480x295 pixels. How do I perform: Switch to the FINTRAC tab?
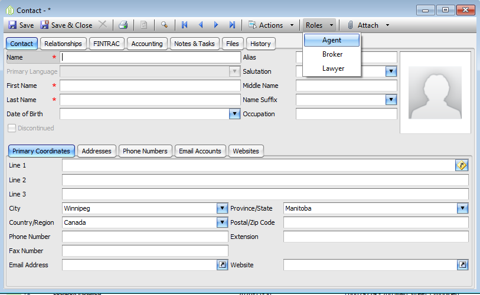tap(106, 44)
